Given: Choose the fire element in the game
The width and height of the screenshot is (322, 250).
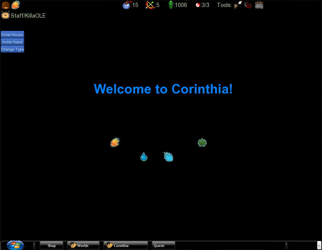Looking at the screenshot, I should click(115, 142).
